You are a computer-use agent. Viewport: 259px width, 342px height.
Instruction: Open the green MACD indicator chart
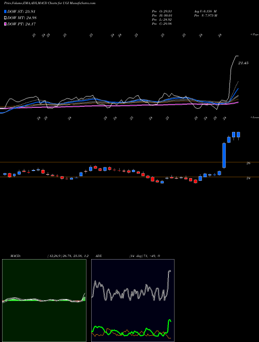point(44,301)
